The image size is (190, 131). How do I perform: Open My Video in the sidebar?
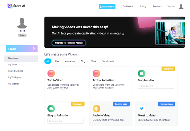pyautogui.click(x=13, y=65)
